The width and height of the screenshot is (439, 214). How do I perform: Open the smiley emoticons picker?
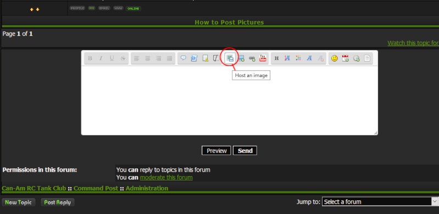tap(334, 58)
